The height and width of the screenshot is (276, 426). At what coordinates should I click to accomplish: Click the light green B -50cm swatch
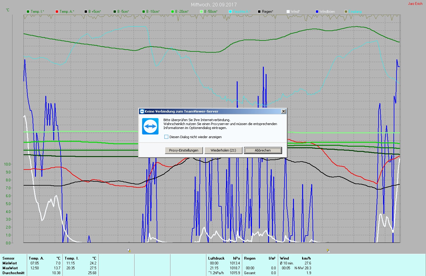pos(201,12)
